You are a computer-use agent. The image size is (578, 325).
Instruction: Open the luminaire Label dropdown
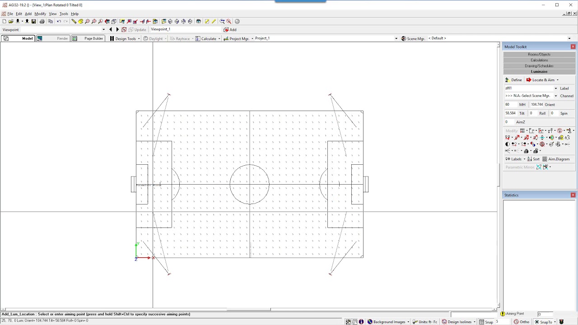(x=556, y=88)
